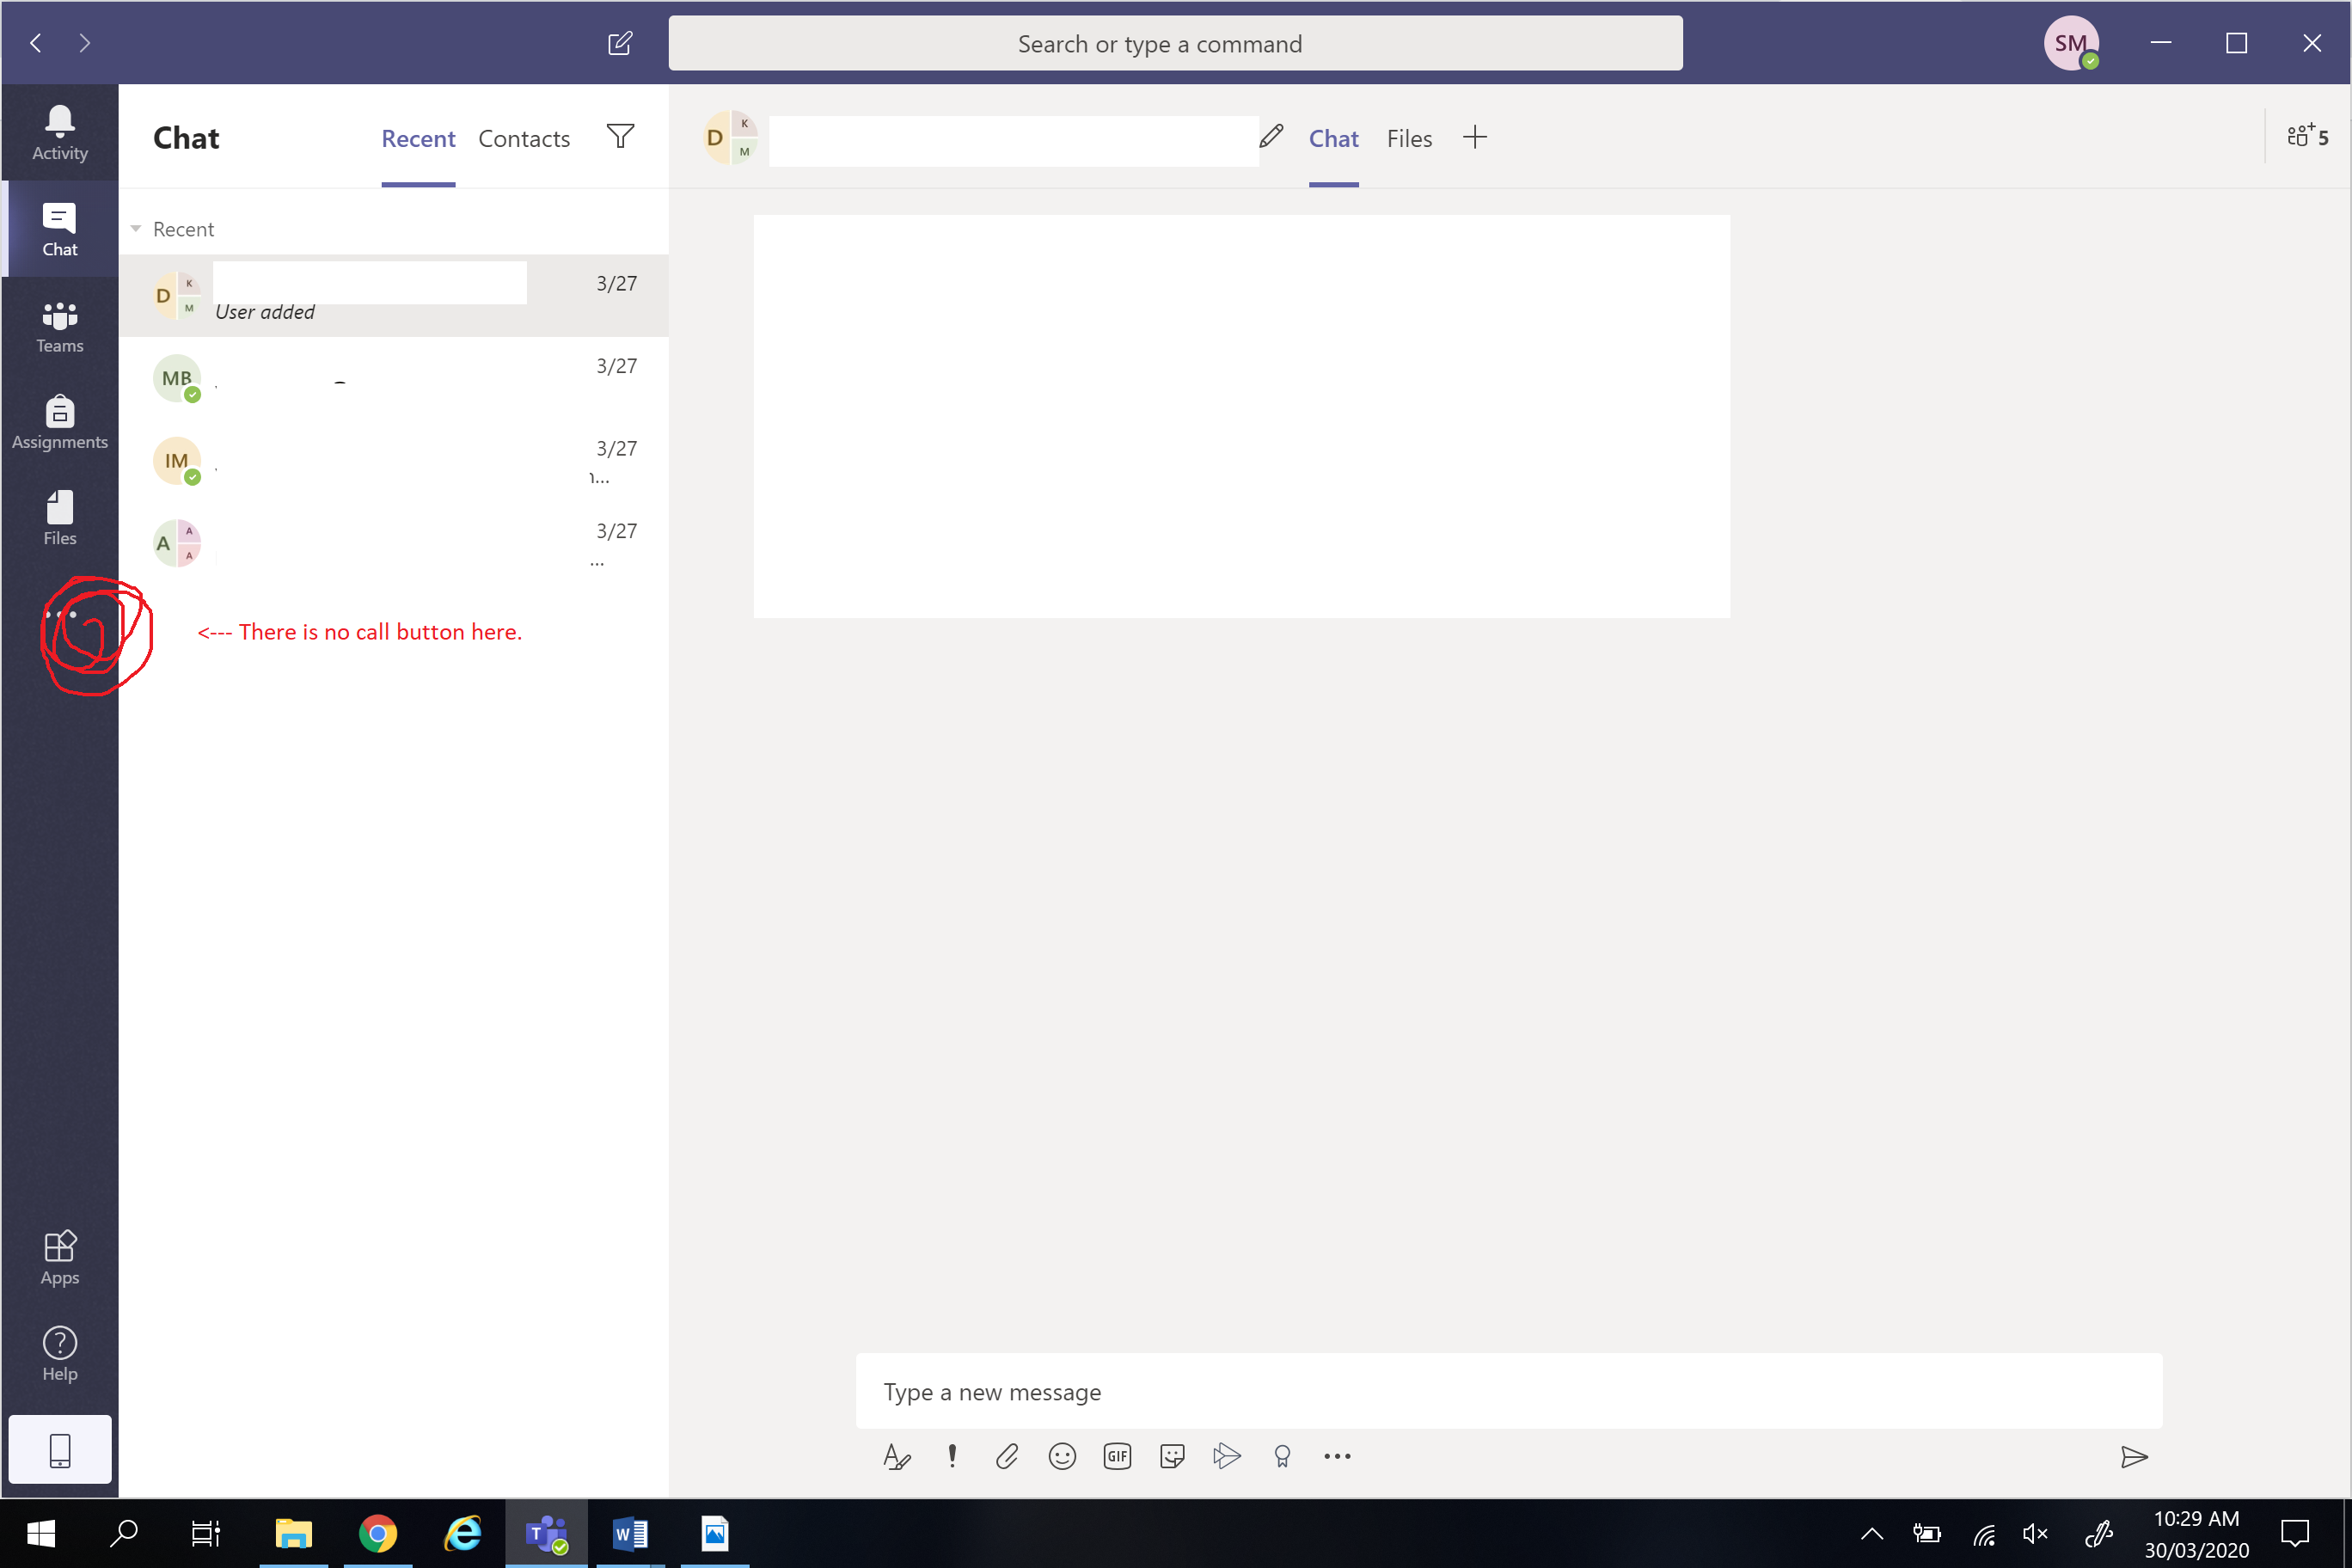Send the message arrow
The image size is (2352, 1568).
tap(2134, 1457)
